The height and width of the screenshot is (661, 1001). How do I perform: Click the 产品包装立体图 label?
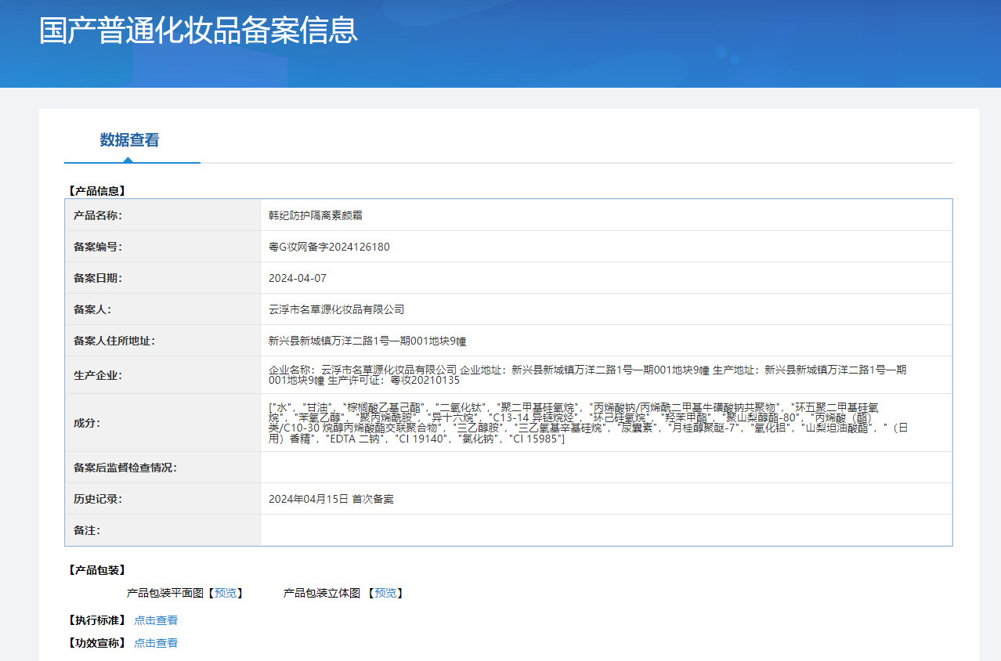(322, 593)
